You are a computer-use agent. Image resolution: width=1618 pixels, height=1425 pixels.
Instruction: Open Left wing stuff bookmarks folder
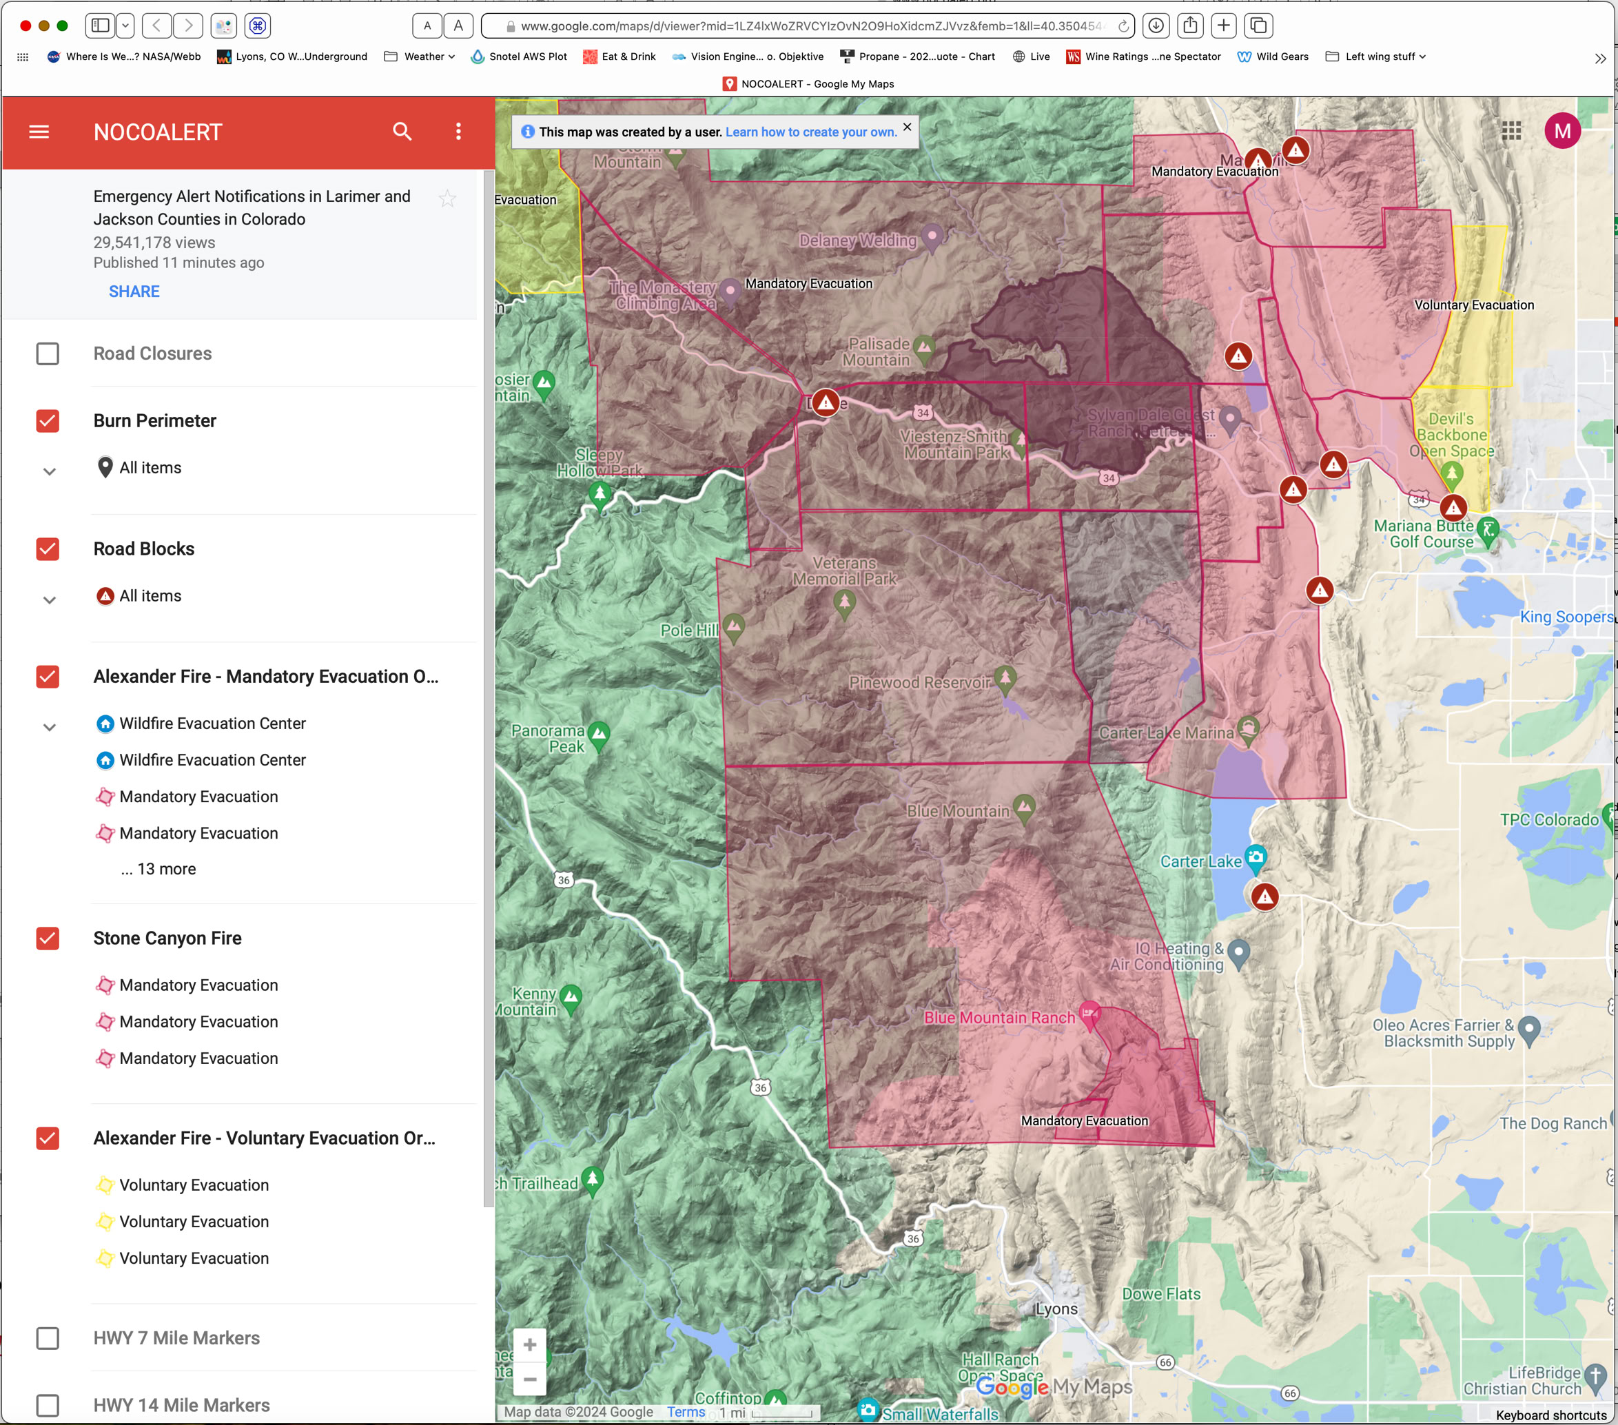1377,57
